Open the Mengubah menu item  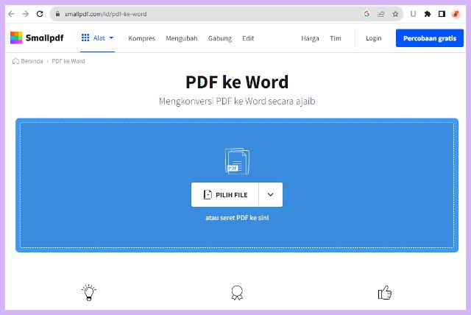[182, 38]
